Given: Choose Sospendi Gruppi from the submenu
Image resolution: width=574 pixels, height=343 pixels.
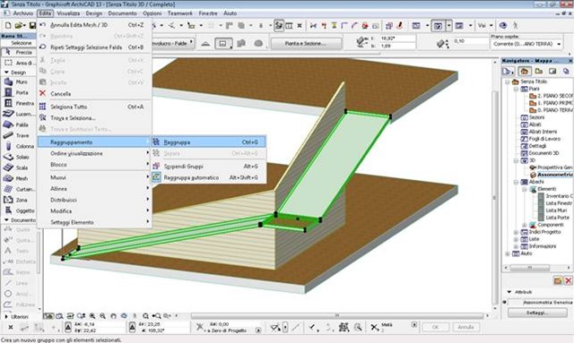Looking at the screenshot, I should pos(209,166).
